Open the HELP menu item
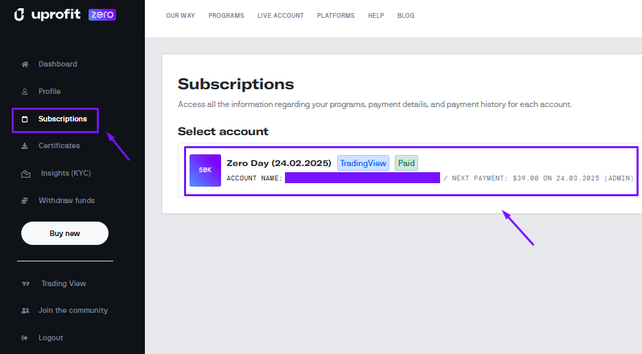642x354 pixels. [376, 16]
